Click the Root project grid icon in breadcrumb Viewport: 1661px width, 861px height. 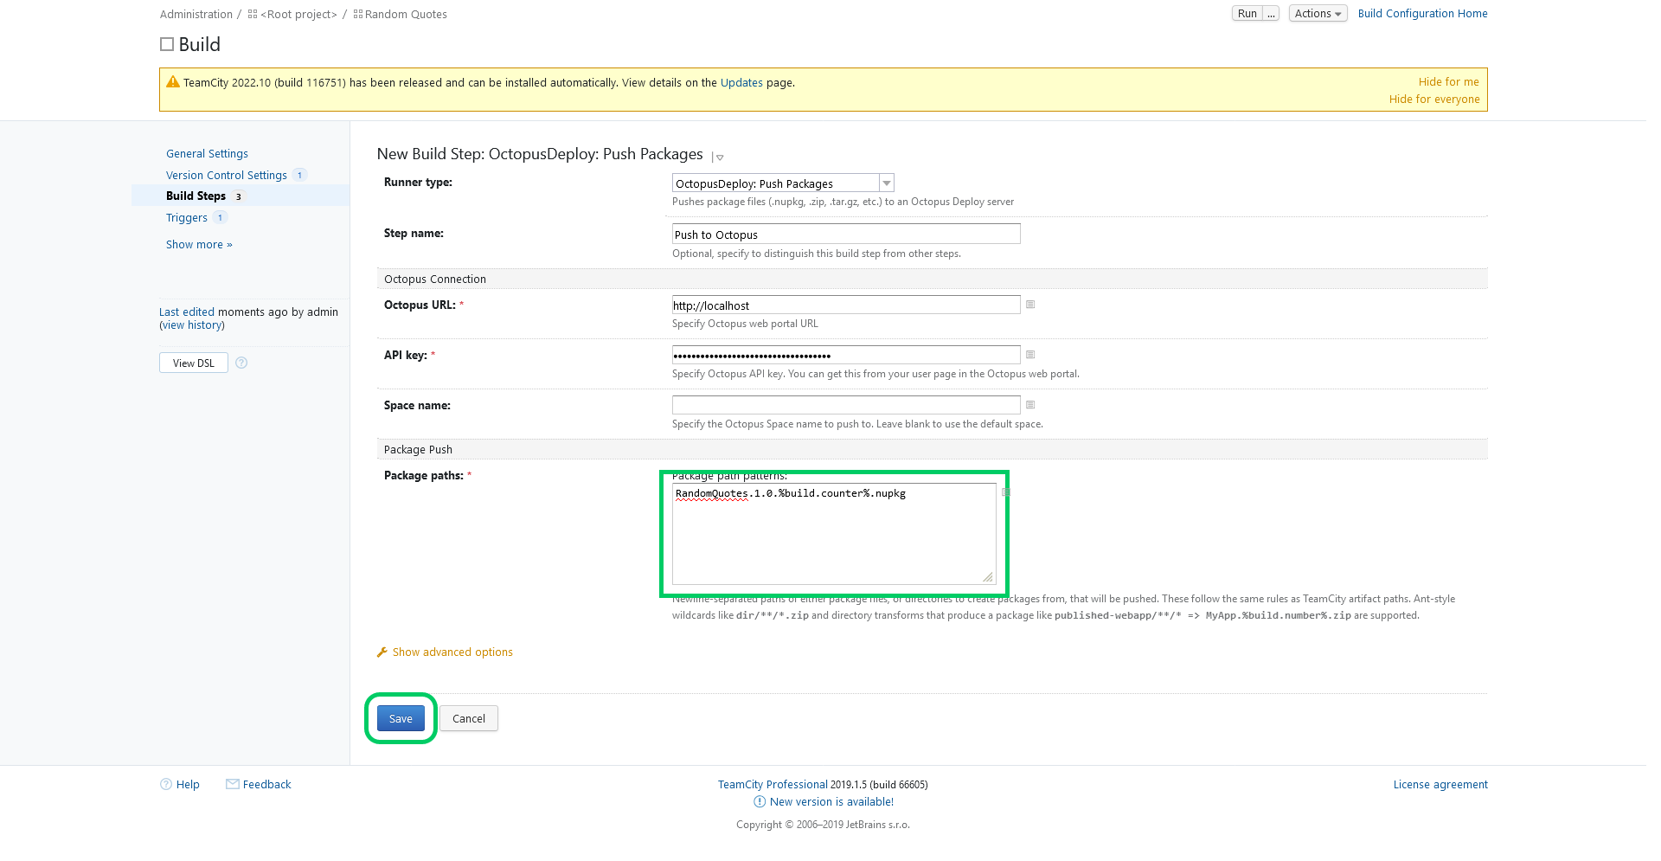tap(253, 14)
